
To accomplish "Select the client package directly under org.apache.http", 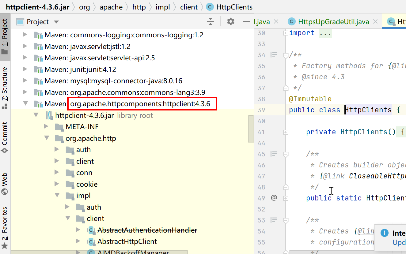I will pos(85,161).
